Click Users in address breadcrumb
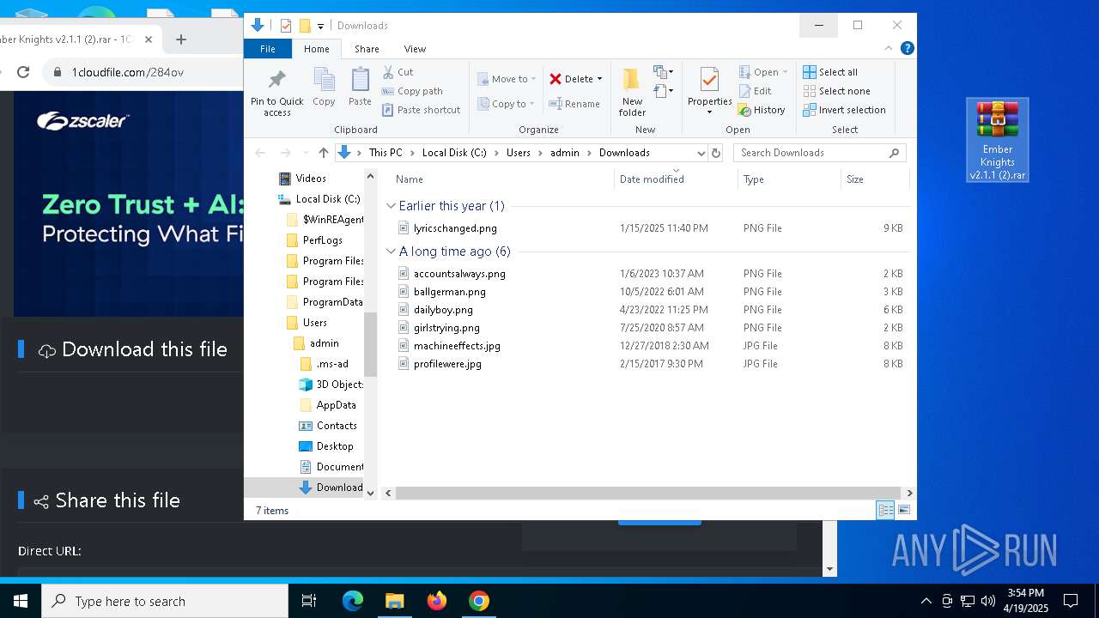Screen dimensions: 1099x618 pos(519,153)
